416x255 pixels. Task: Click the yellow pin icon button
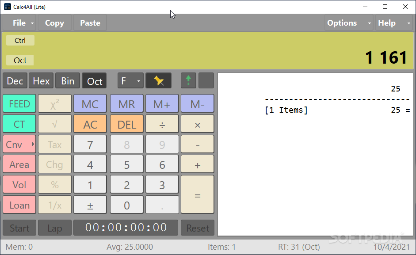[x=158, y=81]
